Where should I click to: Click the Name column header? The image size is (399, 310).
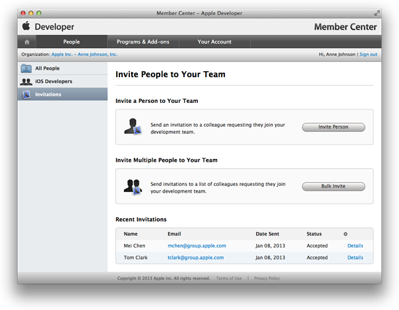[x=131, y=234]
